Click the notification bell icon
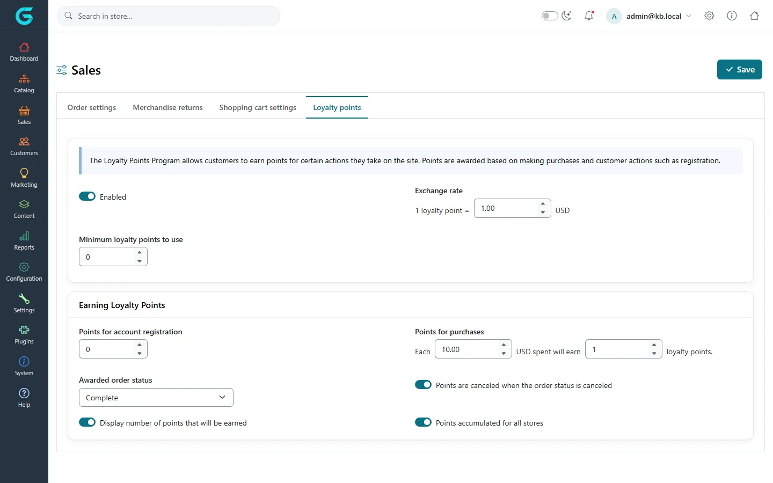 coord(589,16)
